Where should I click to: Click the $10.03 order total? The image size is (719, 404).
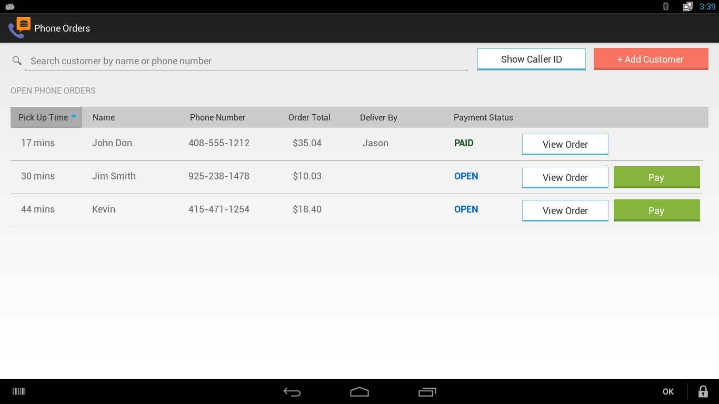click(307, 176)
